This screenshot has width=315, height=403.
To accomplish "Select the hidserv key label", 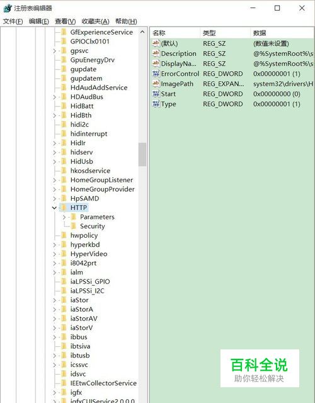I will pyautogui.click(x=81, y=152).
